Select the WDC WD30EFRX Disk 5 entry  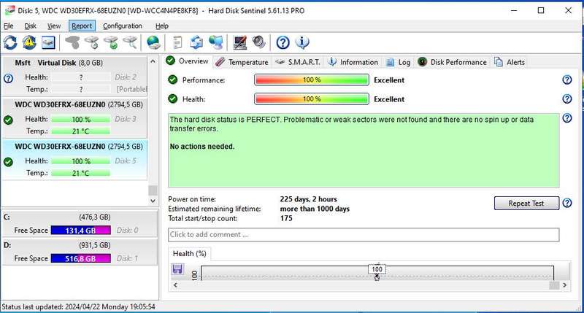tap(75, 160)
